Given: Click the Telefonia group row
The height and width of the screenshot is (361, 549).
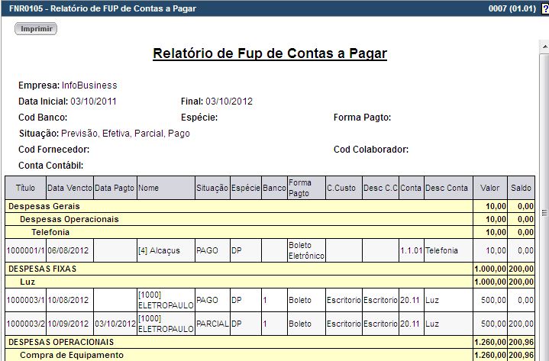Looking at the screenshot, I should point(50,232).
